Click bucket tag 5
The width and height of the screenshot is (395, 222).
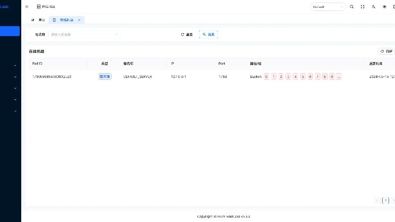[x=303, y=76]
